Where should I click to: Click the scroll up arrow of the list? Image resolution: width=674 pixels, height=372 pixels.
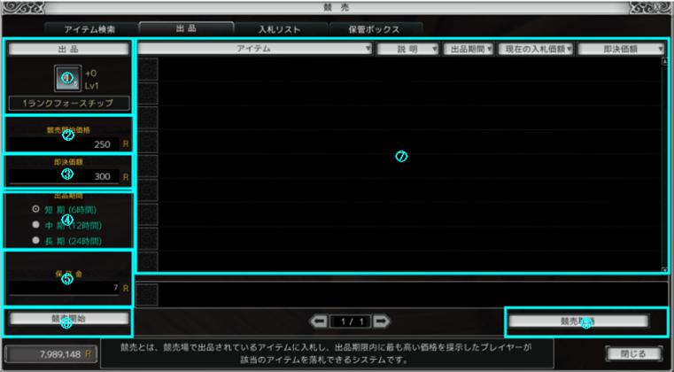point(664,61)
